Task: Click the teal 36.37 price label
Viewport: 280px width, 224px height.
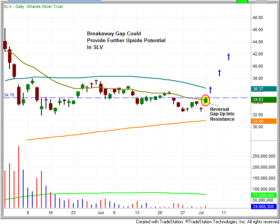Action: tap(258, 89)
